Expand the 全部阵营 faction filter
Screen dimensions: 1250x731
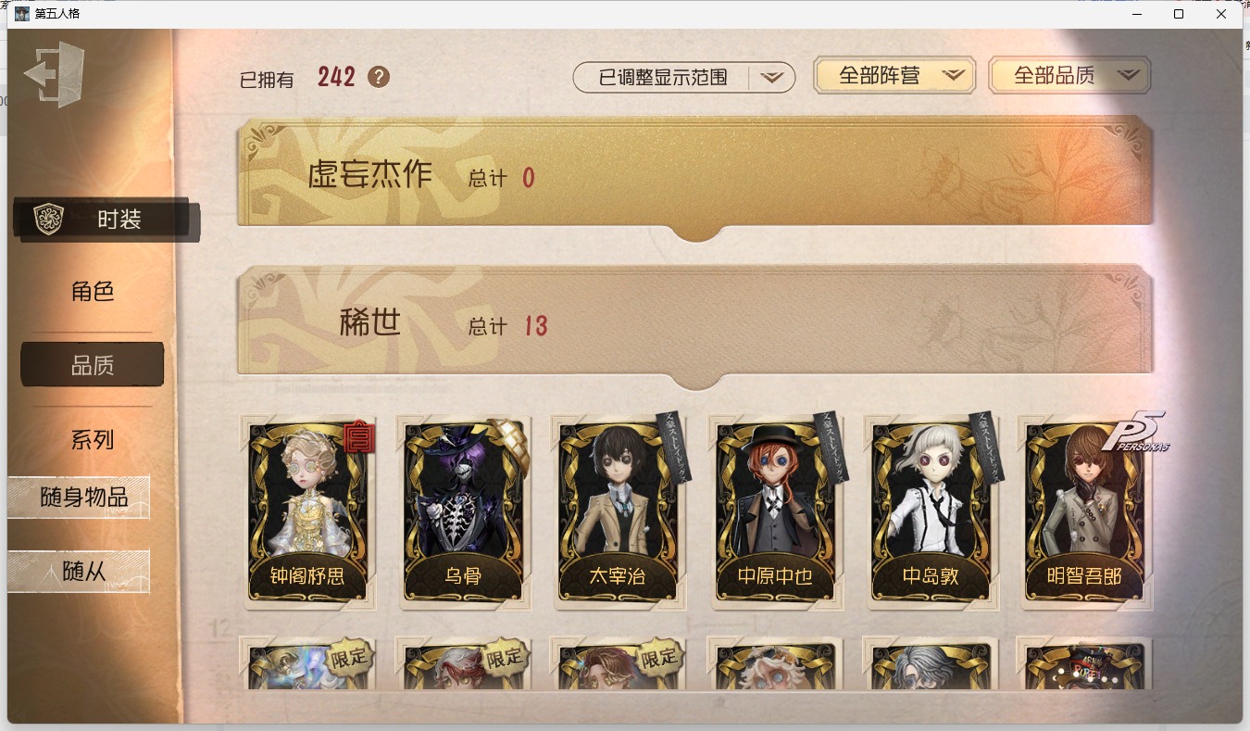(894, 76)
